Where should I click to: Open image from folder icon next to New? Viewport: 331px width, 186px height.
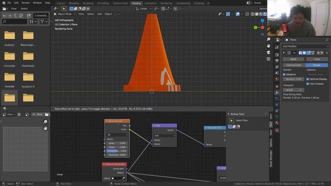click(47, 114)
